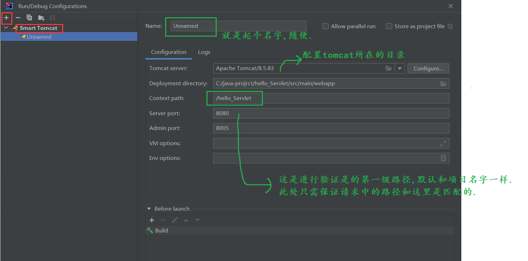This screenshot has height=261, width=528.
Task: Open the Env options list editor
Action: 444,158
